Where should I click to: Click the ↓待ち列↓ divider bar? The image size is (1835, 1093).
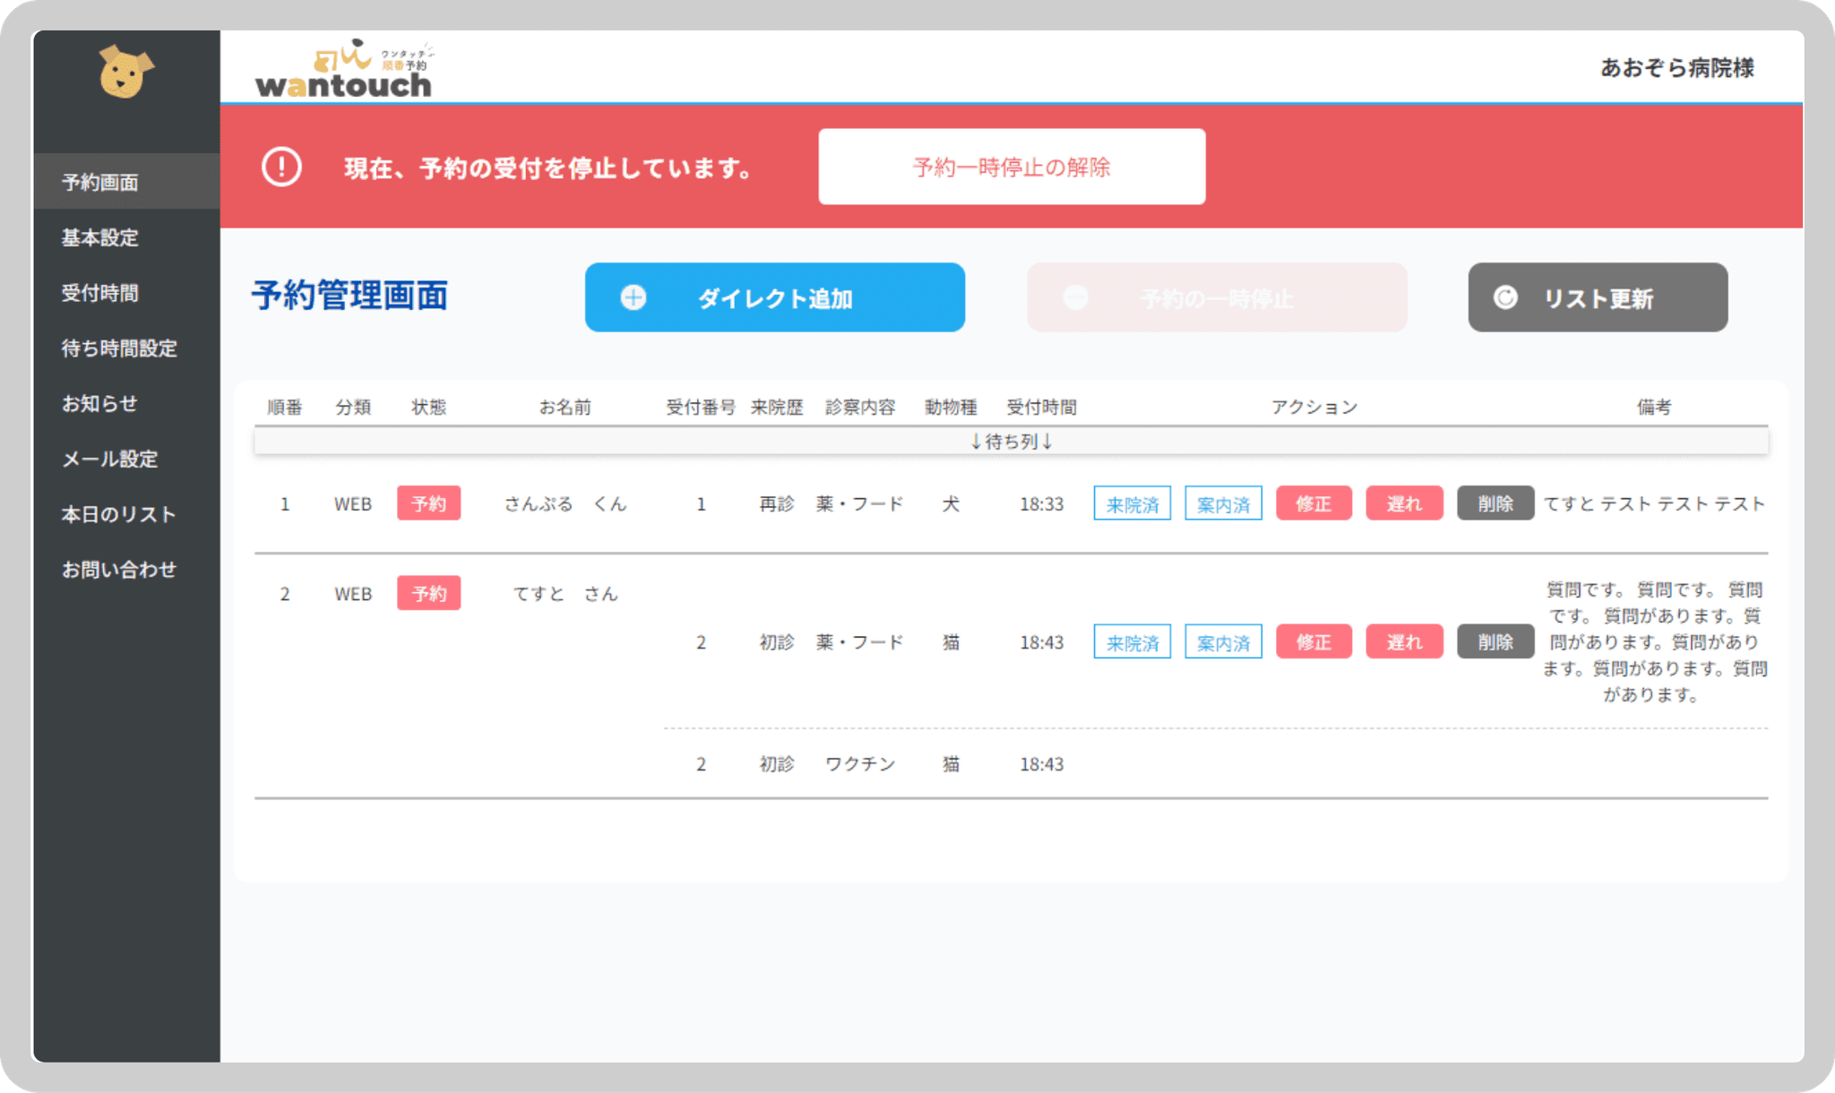(x=1011, y=442)
